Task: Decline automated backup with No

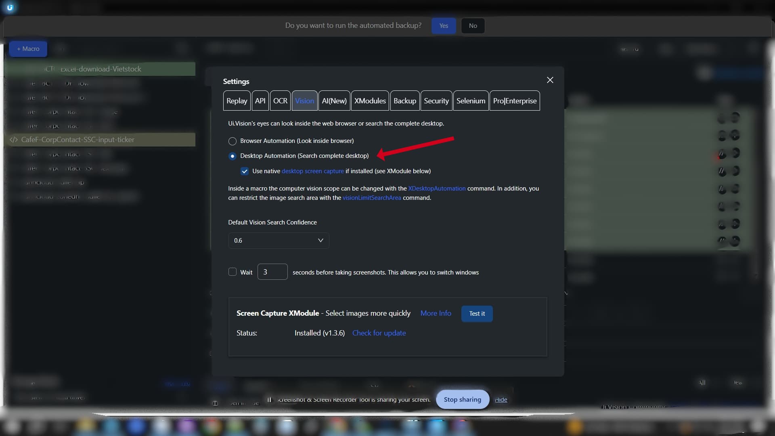Action: click(473, 26)
